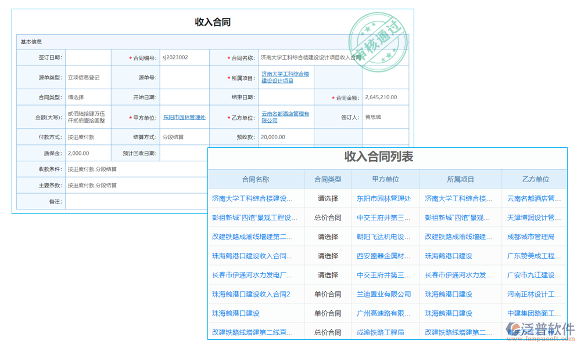Click the 审核通过 approval stamp
581x348 pixels.
(x=376, y=38)
